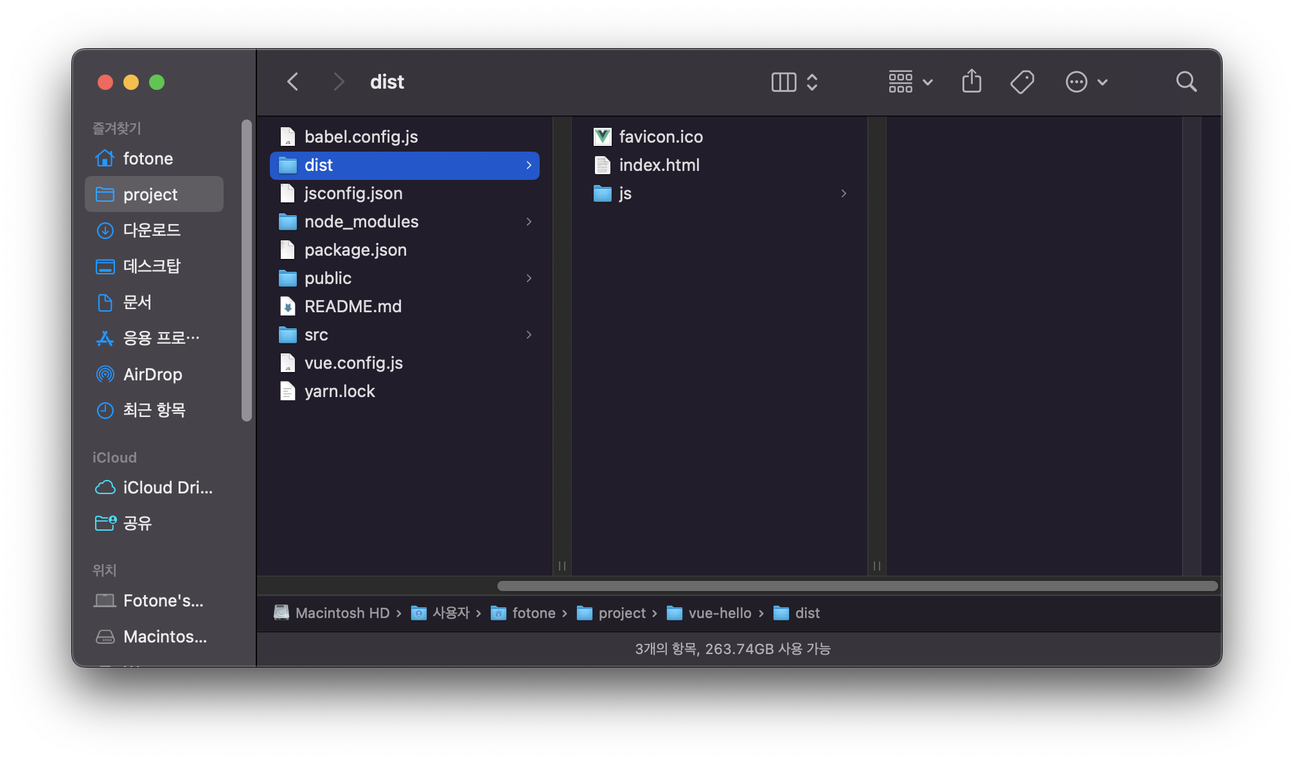
Task: Expand the action menu dropdown arrow
Action: [1103, 82]
